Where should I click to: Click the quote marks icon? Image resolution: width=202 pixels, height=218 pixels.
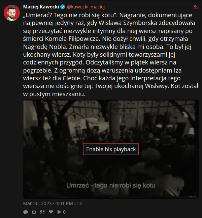point(42,212)
